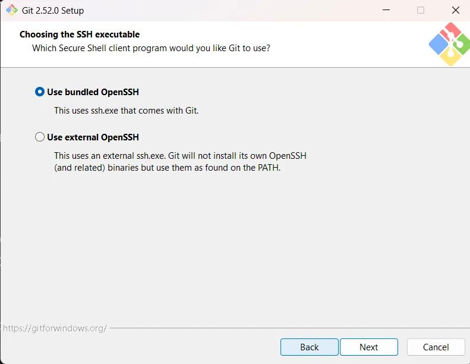
Task: Select the external OpenSSH radio button
Action: click(x=40, y=137)
